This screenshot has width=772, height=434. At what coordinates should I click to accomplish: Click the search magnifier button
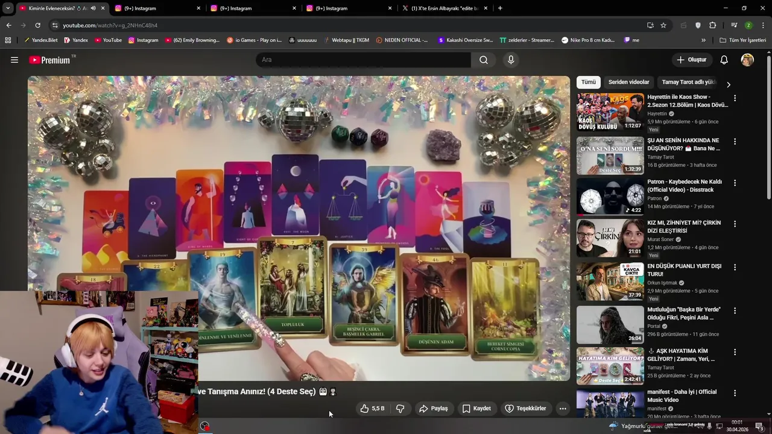click(484, 60)
